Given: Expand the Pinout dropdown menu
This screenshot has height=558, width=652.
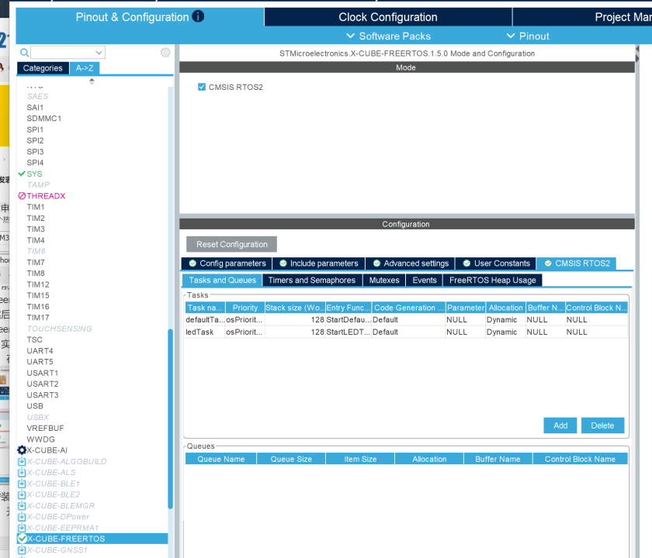Looking at the screenshot, I should [528, 36].
